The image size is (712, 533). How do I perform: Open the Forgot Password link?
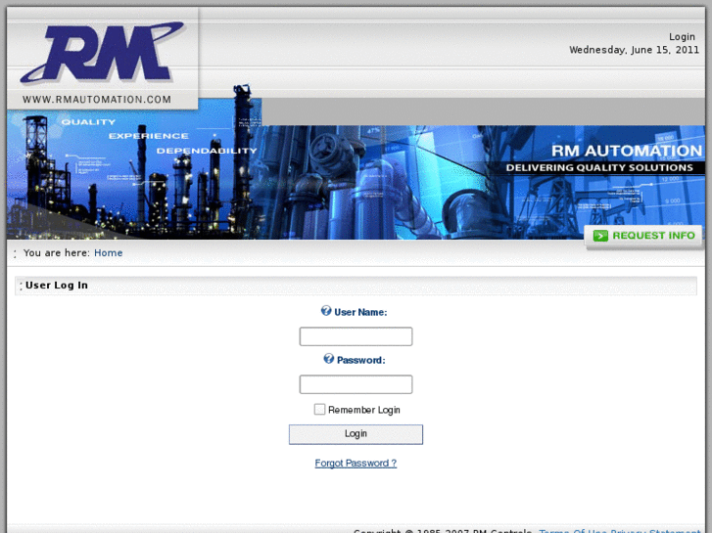[x=356, y=464]
